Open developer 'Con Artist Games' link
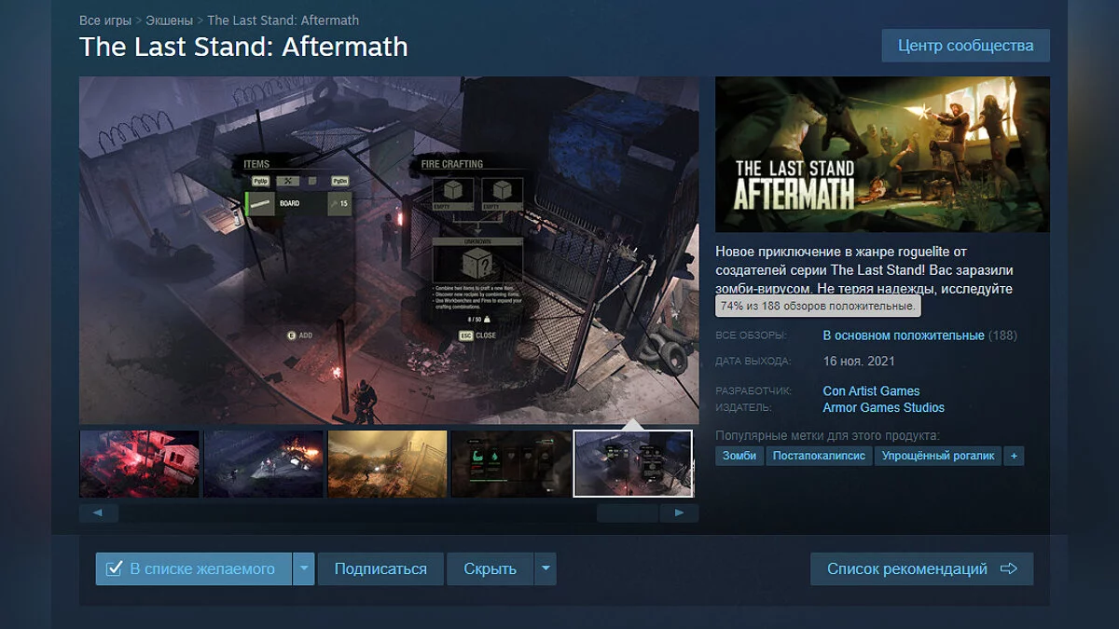1119x629 pixels. pyautogui.click(x=871, y=391)
